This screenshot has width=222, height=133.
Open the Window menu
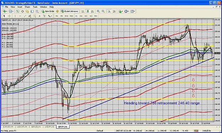coord(43,7)
